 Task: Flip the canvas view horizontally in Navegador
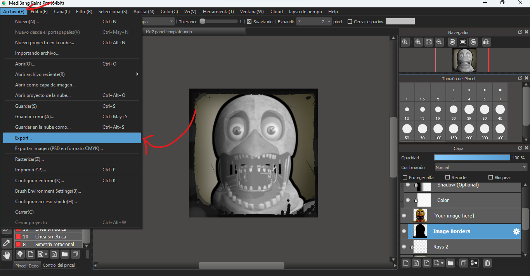[x=487, y=42]
